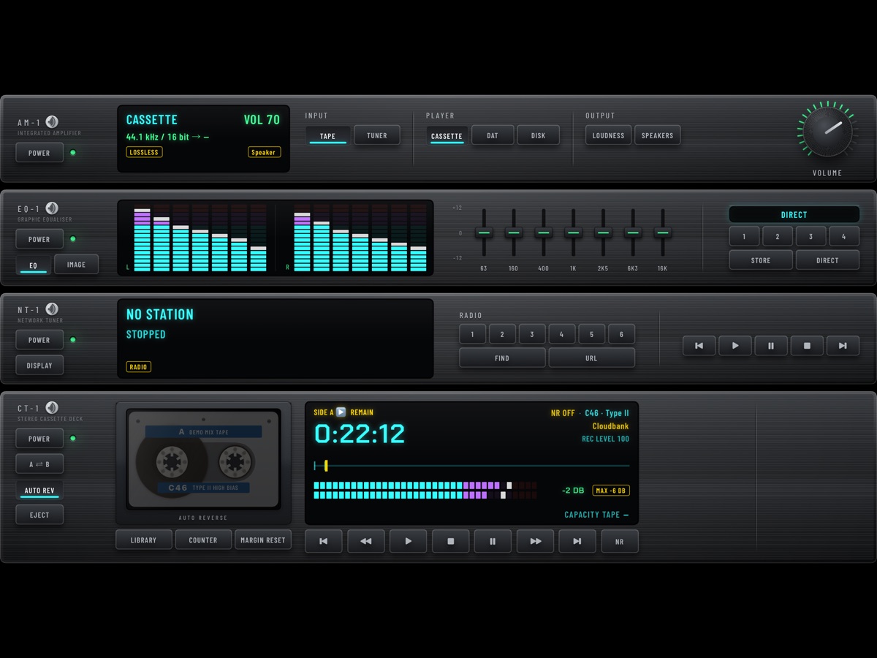Click the play icon beside SIDE A
This screenshot has width=877, height=658.
coord(341,412)
